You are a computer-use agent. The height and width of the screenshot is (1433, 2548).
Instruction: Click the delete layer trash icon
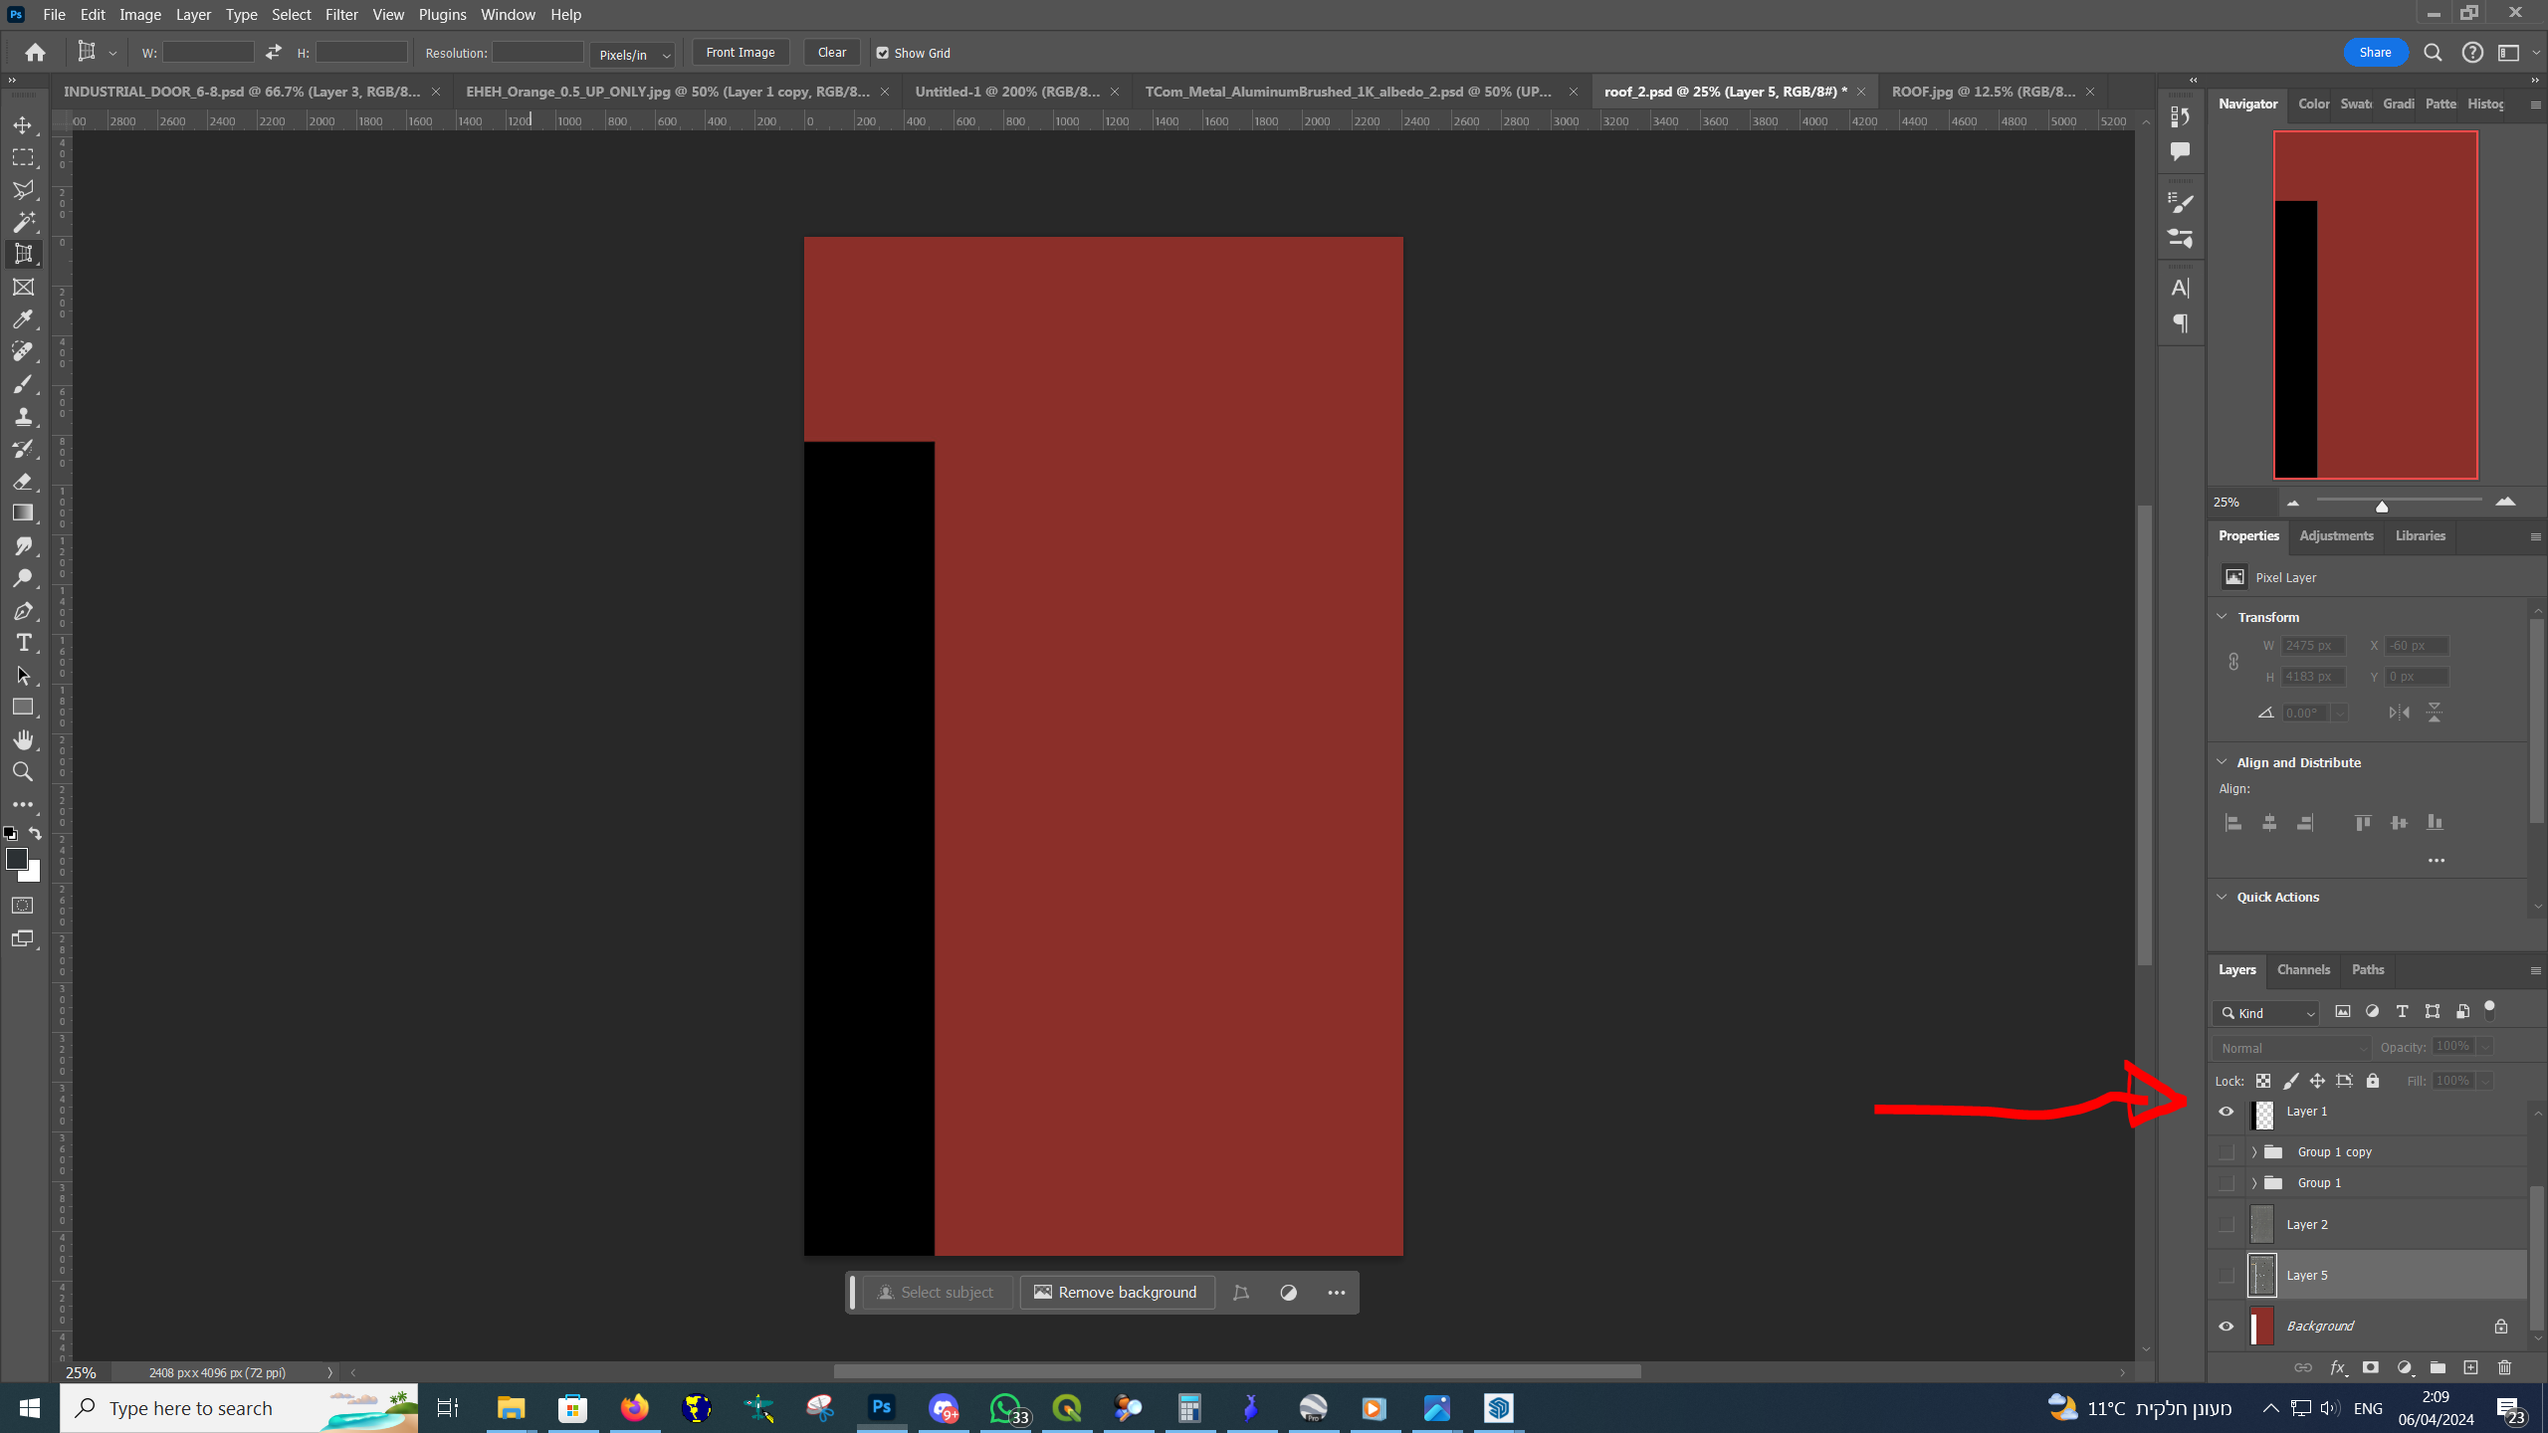[2505, 1367]
